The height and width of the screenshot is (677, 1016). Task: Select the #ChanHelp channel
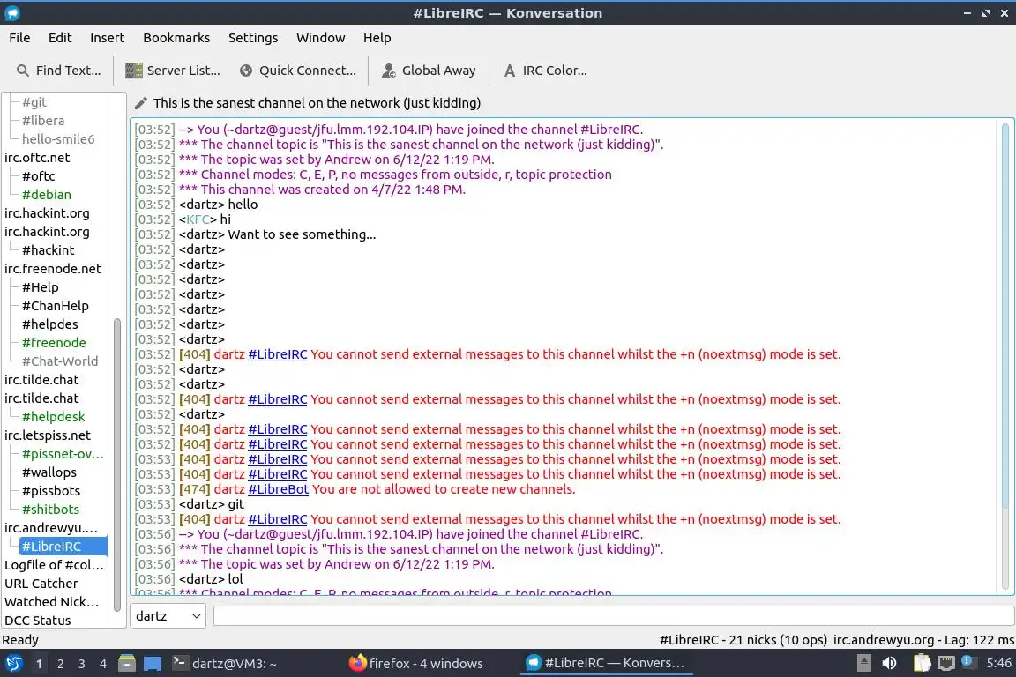[55, 306]
